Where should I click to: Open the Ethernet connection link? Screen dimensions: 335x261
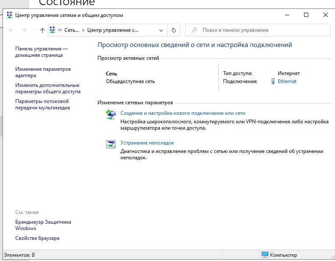click(x=287, y=81)
